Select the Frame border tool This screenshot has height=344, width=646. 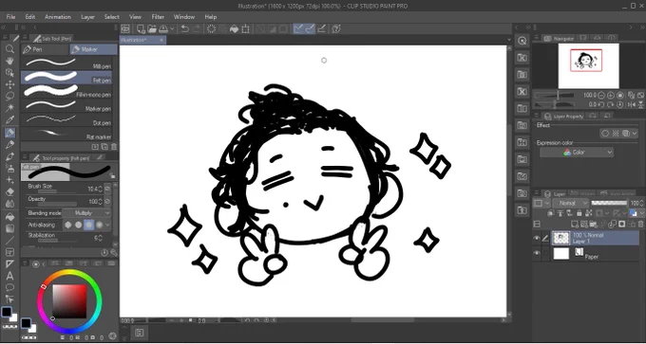point(9,252)
